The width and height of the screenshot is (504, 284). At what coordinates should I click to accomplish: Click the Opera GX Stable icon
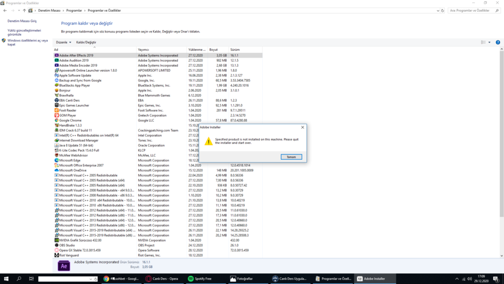point(57,250)
